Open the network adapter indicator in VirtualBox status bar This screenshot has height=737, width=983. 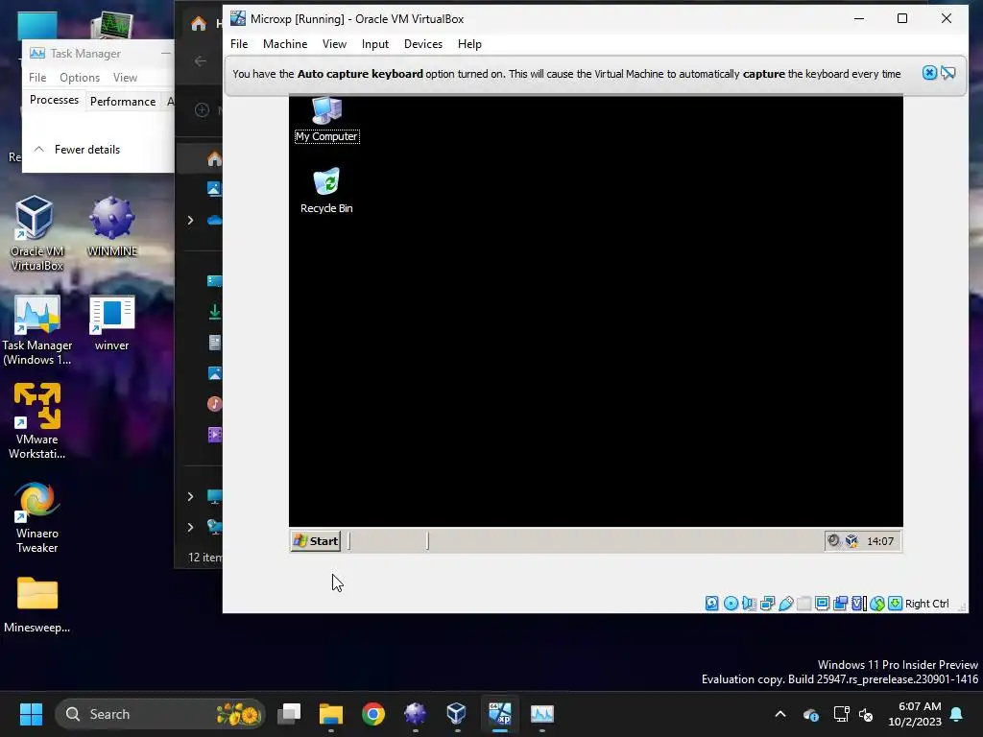(x=767, y=604)
